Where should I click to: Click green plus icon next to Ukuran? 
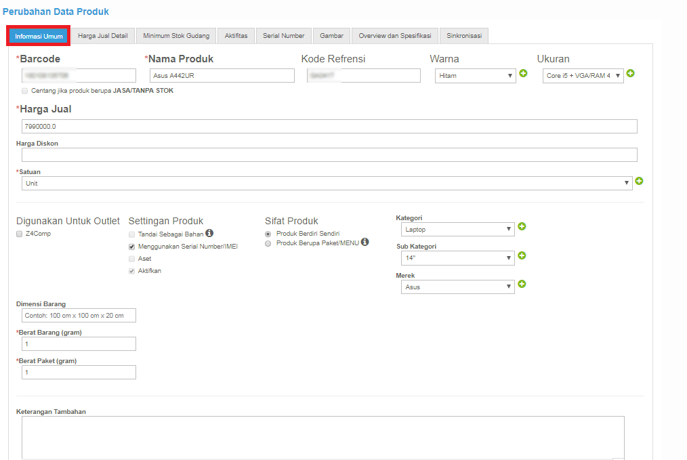[630, 73]
